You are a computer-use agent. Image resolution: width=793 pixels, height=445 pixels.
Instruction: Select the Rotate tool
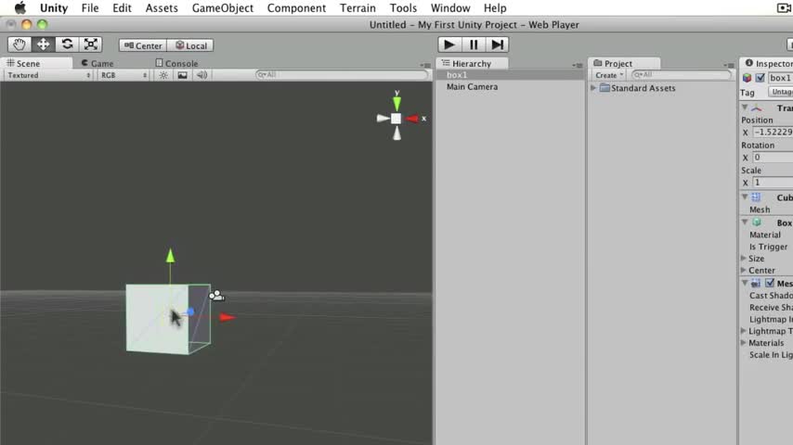pyautogui.click(x=67, y=44)
